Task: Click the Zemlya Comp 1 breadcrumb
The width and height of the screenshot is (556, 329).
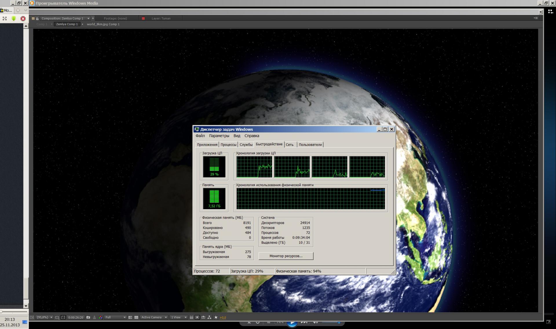Action: point(67,24)
